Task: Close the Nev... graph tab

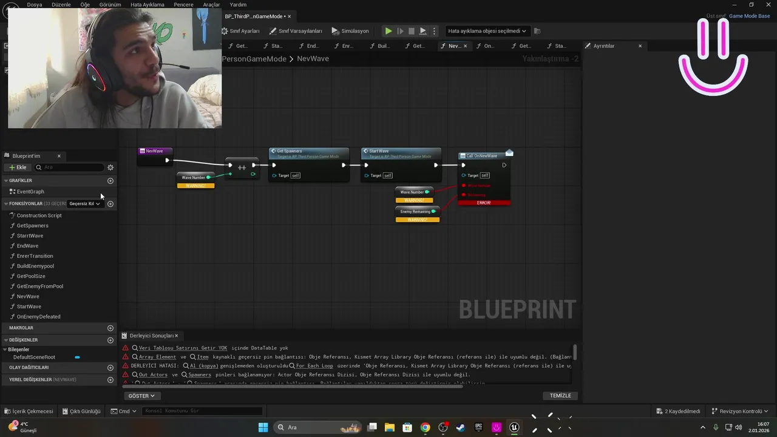Action: [x=466, y=46]
